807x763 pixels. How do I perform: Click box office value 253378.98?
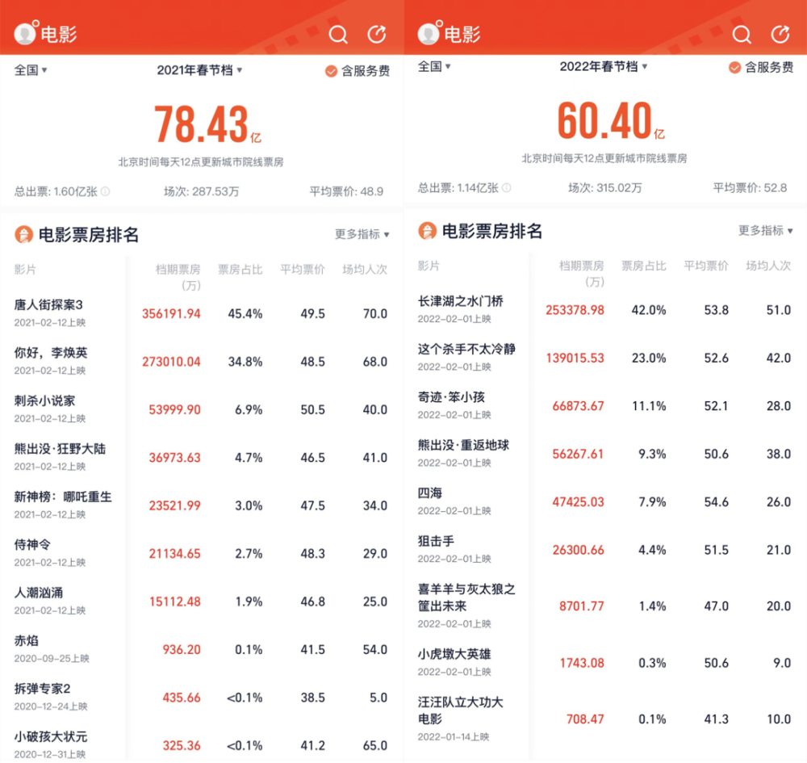[x=575, y=310]
